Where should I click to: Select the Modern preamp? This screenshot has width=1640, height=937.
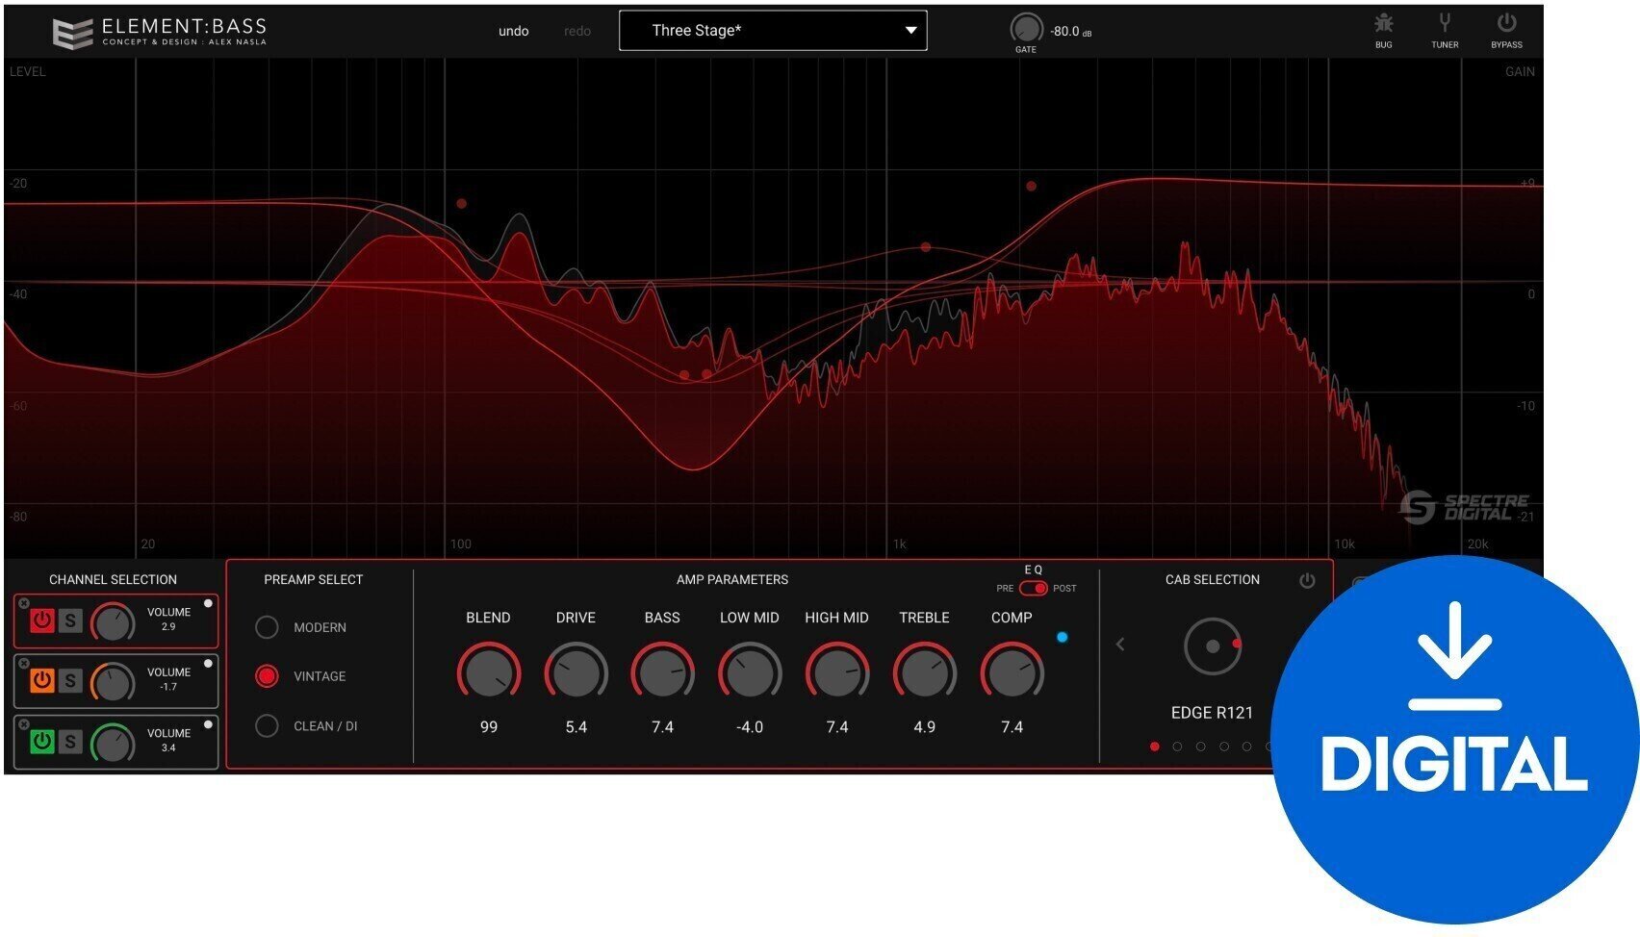coord(267,627)
